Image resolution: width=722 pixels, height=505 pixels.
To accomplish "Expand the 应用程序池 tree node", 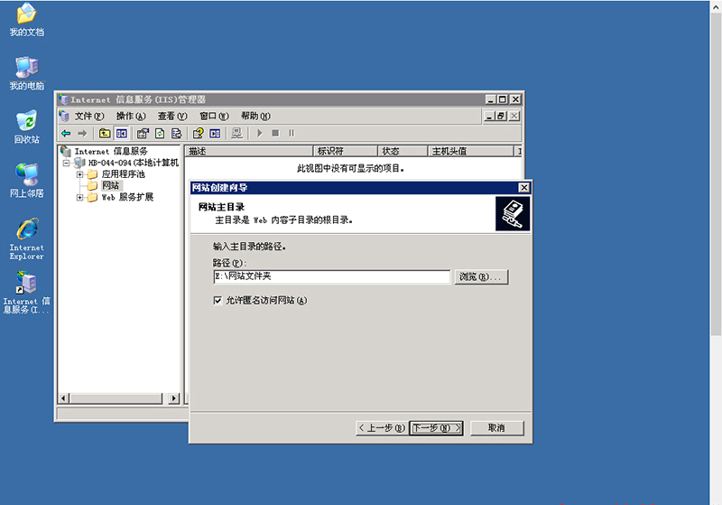I will click(x=79, y=174).
